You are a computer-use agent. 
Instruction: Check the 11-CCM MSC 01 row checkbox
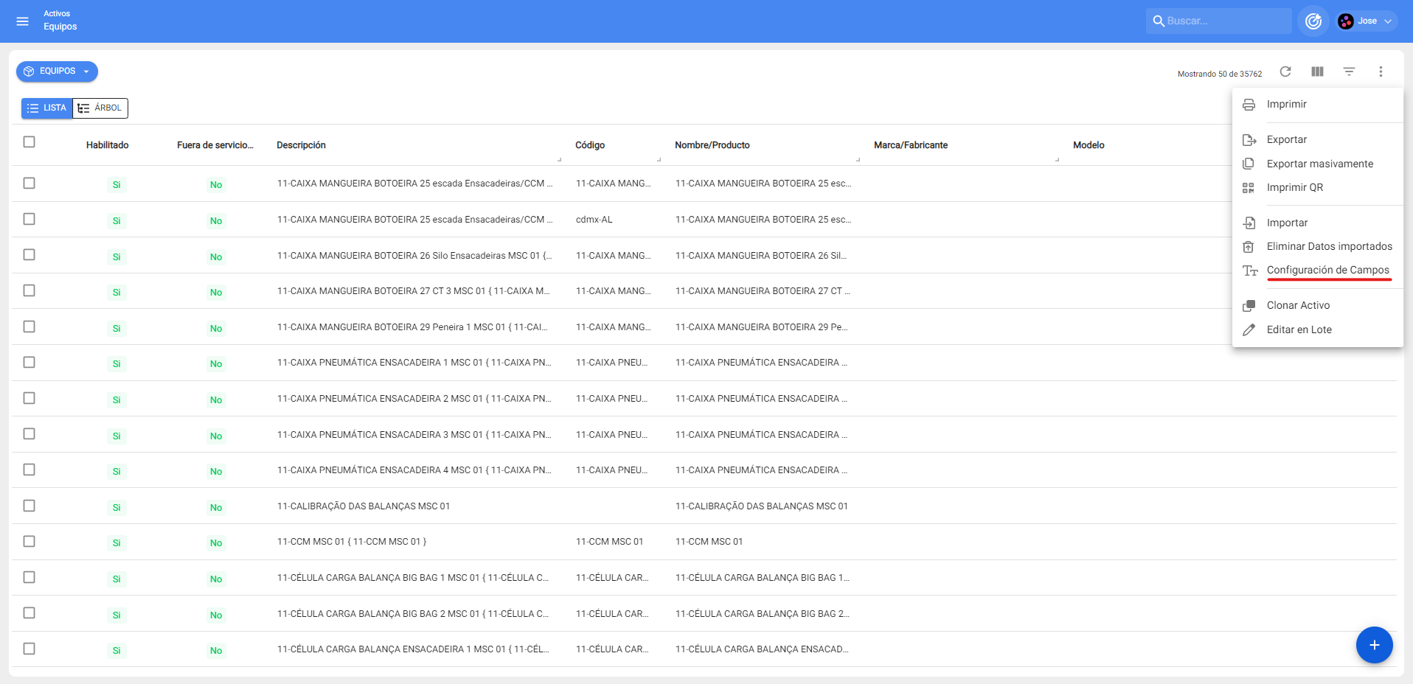click(x=29, y=541)
